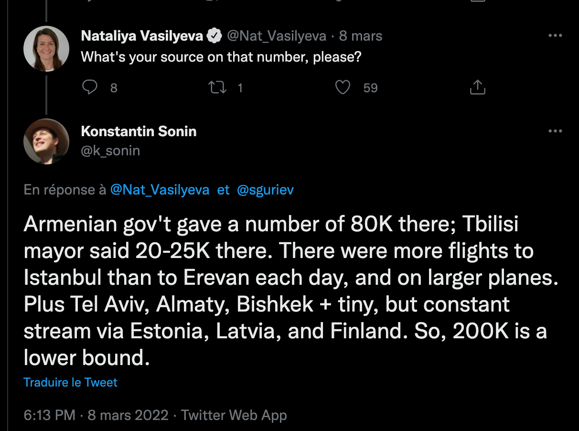Screen dimensions: 579x431
Task: Click blue @Nat_Vasilyeva mention in reply line
Action: pos(160,190)
